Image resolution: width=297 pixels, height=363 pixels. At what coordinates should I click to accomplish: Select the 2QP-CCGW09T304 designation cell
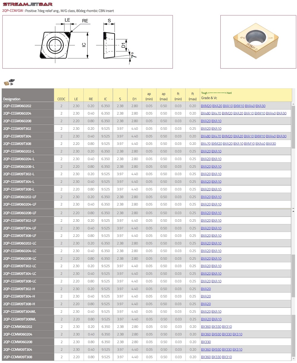coord(28,136)
